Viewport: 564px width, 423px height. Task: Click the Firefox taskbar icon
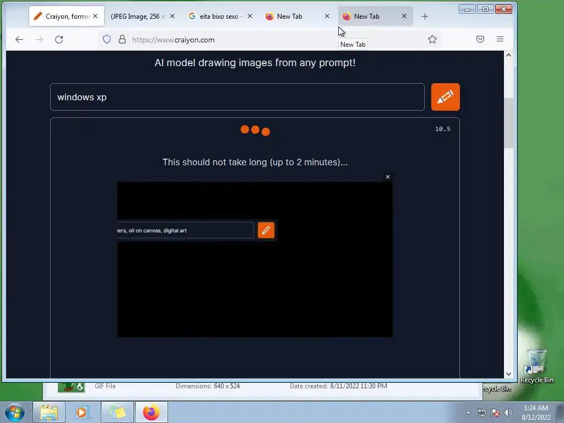coord(151,413)
